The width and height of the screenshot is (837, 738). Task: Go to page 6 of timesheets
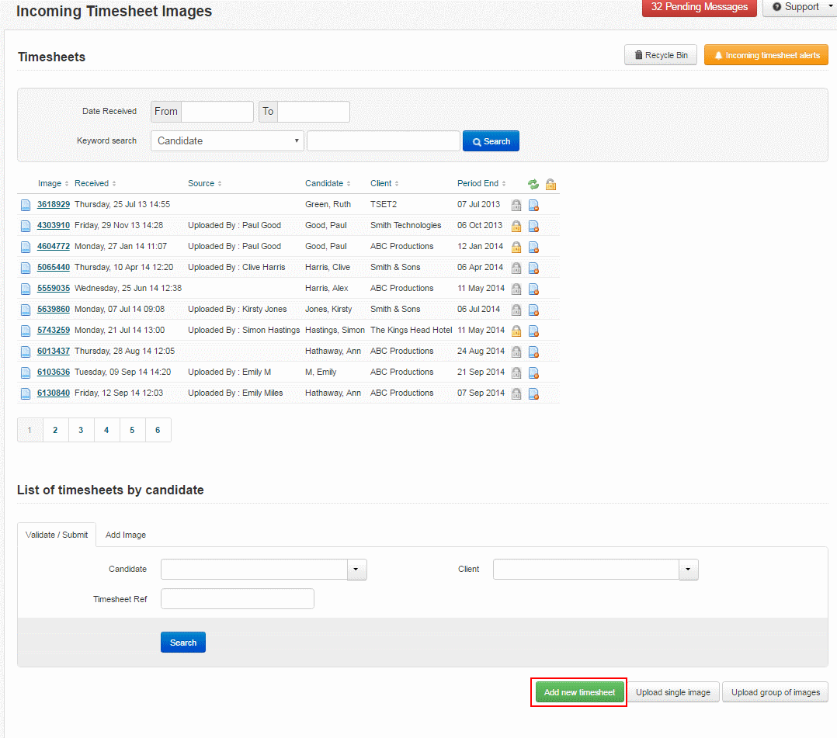tap(158, 430)
